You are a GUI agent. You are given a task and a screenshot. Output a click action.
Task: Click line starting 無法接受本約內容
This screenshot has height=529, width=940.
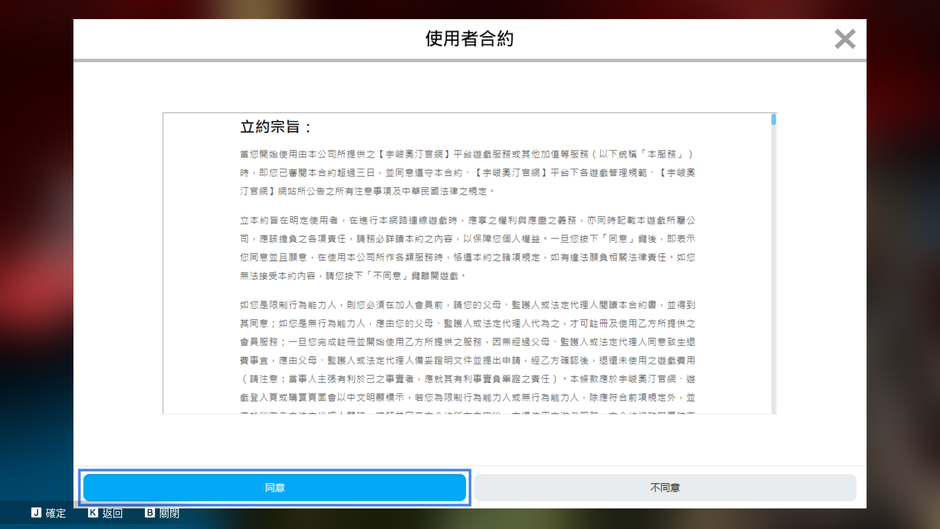coord(352,276)
